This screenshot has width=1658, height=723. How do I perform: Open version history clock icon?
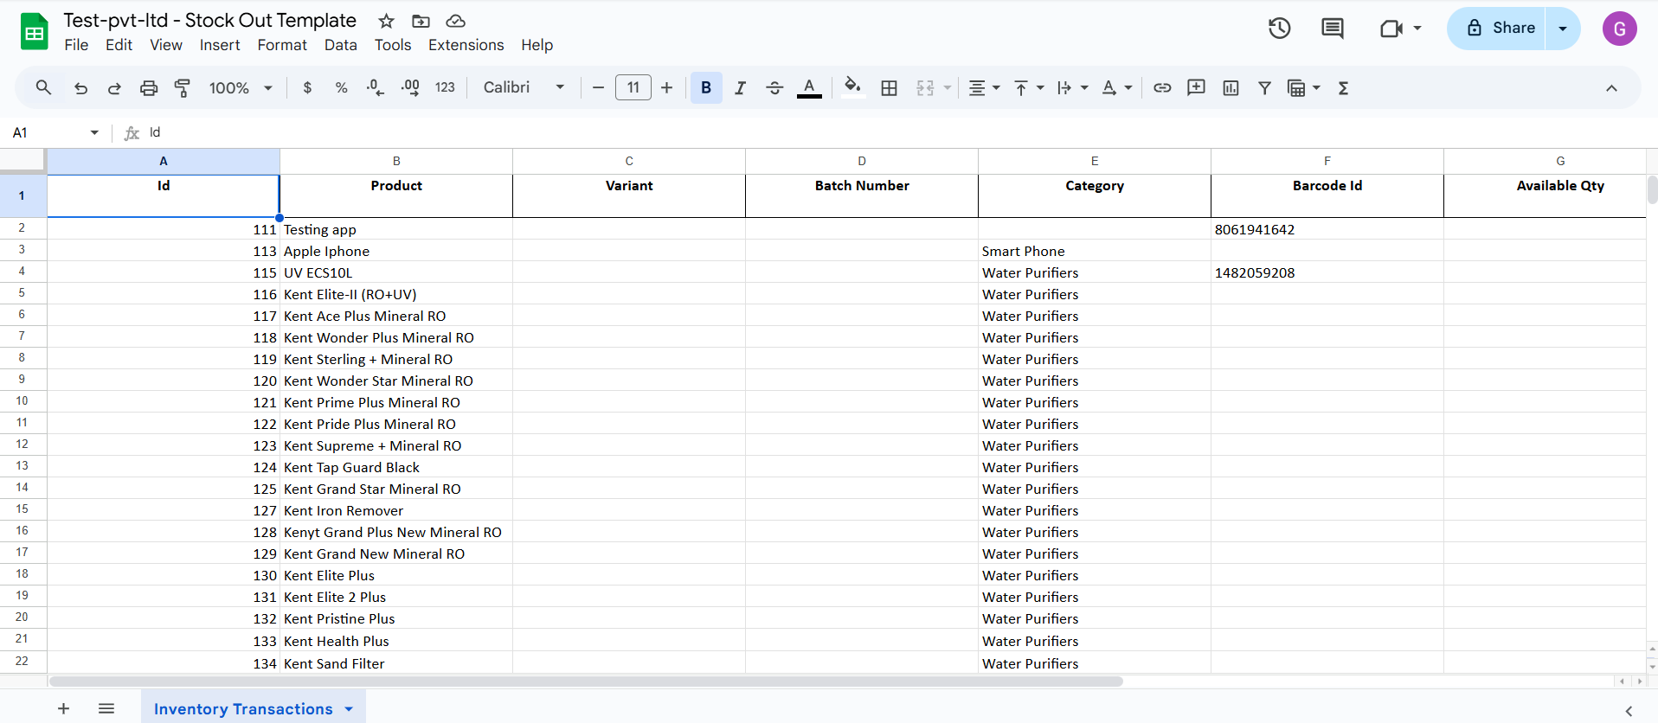coord(1280,29)
